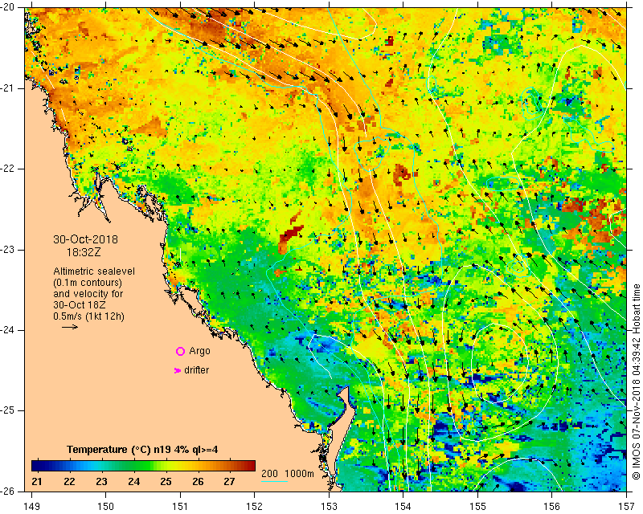Screen dimensions: 643x514
Task: Click the 'Argo' legend label
Action: coord(199,351)
